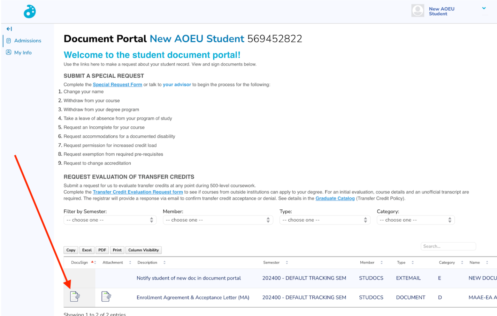Open the Special Request Form link
This screenshot has height=316, width=497.
click(x=117, y=85)
